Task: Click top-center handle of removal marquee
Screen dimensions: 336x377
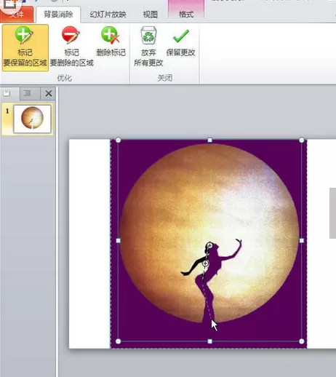Action: [210, 140]
